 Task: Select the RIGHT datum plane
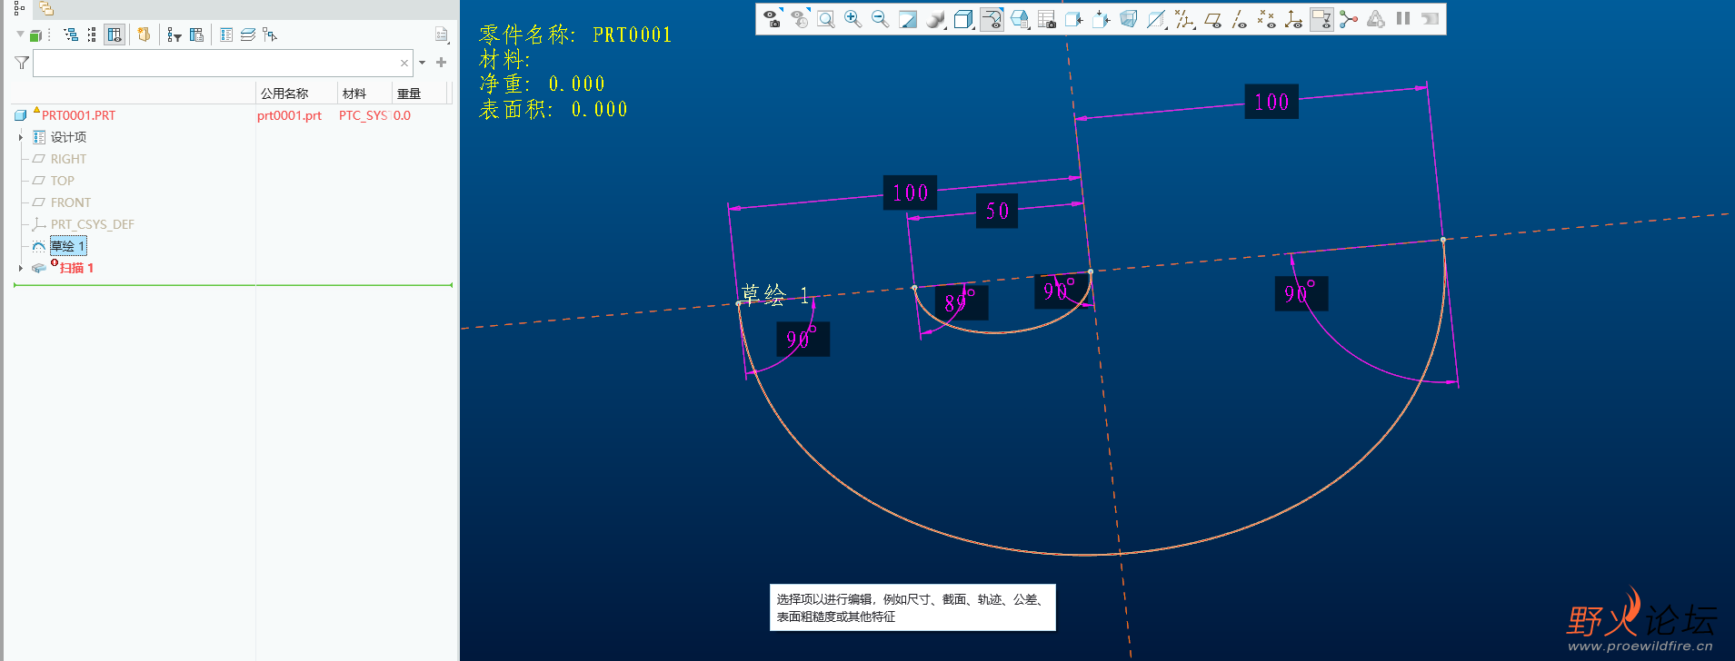[x=68, y=159]
